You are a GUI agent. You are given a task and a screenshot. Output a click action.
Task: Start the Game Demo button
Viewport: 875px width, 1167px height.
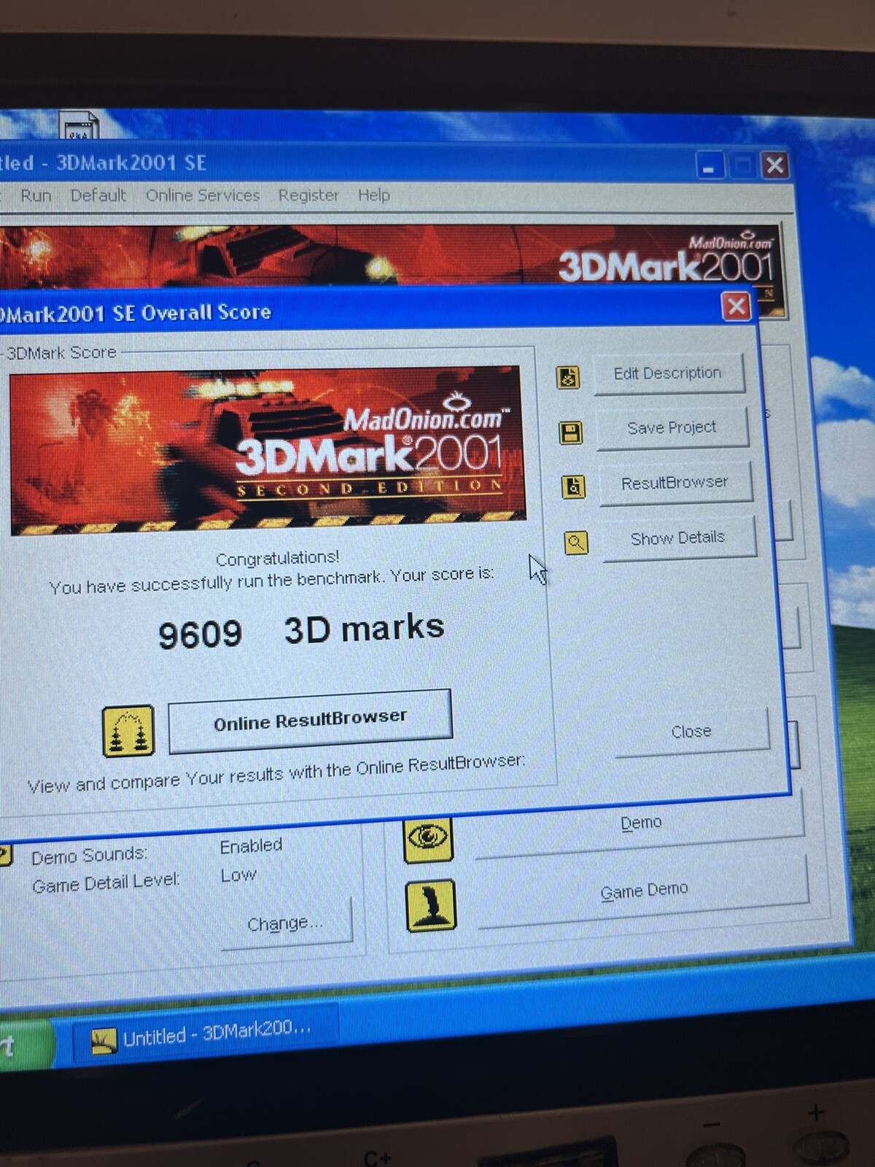644,891
